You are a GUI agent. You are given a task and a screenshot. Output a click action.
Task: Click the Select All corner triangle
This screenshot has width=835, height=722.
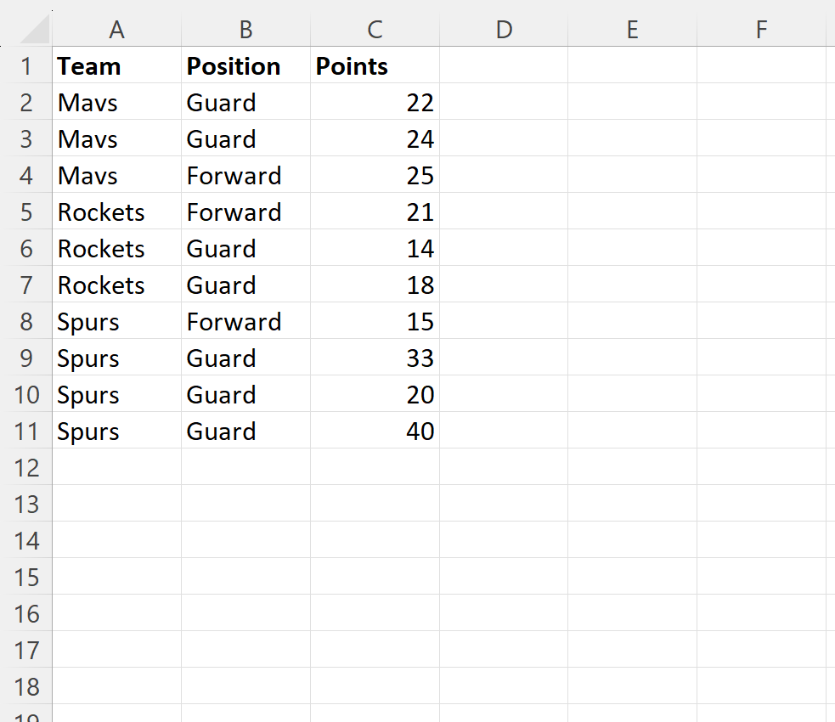[35, 29]
